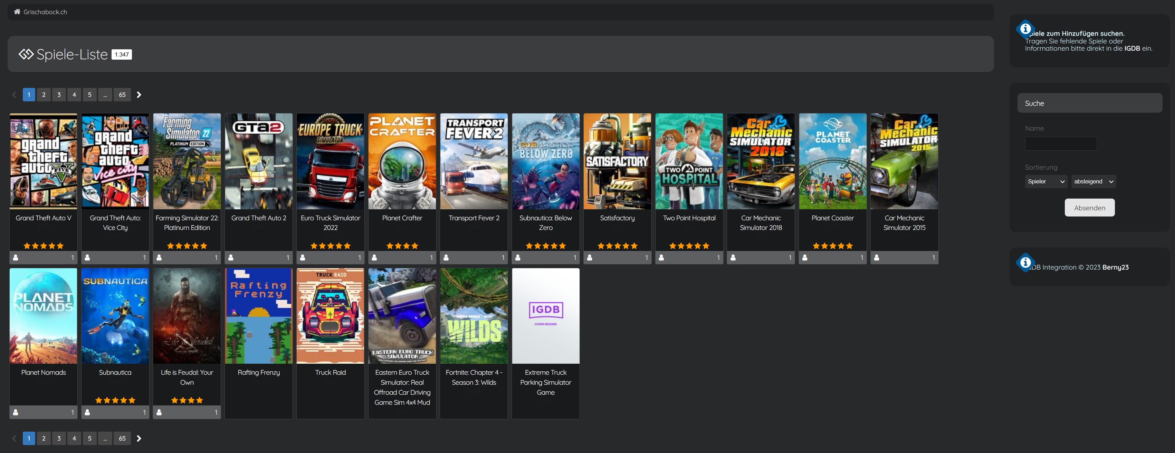Click the star rating of Satisfactory
The height and width of the screenshot is (453, 1175).
(617, 246)
